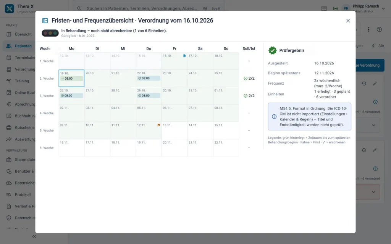
Task: Select the 12.11. day cell
Action: [149, 130]
